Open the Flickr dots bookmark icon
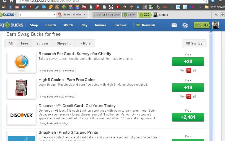Viewport: 225px width, 141px height. (x=192, y=7)
